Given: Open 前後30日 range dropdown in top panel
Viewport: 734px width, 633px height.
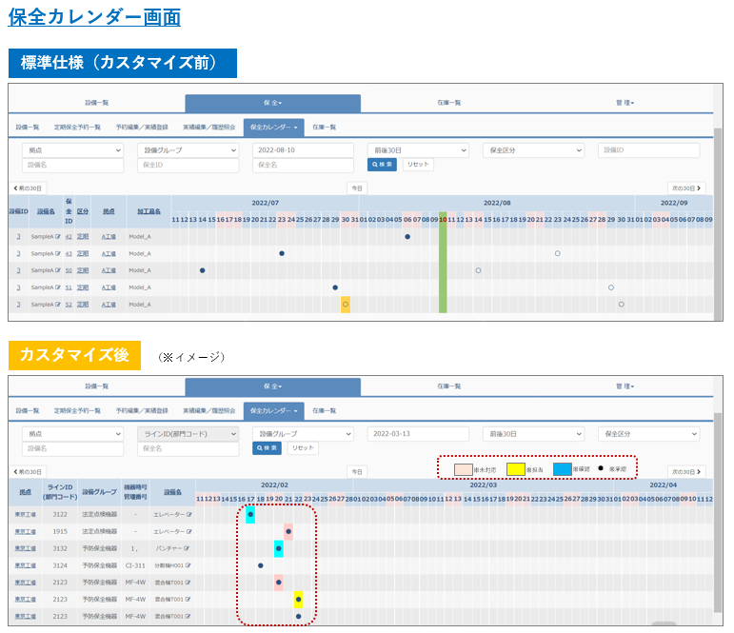Looking at the screenshot, I should coord(418,150).
